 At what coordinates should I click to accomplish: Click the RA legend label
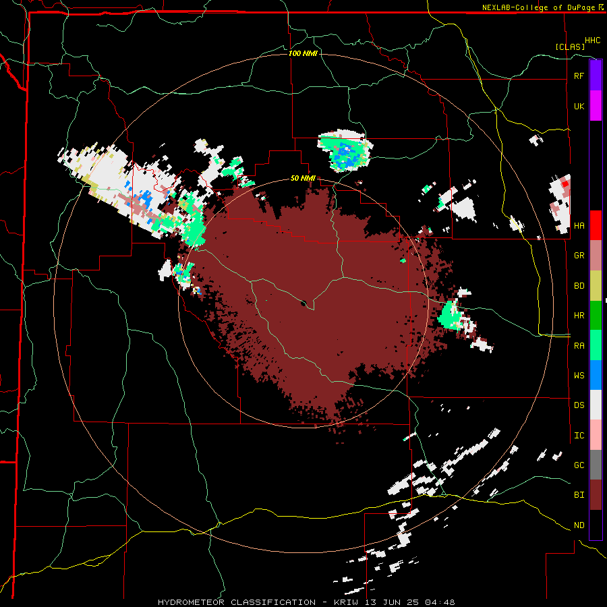(579, 346)
